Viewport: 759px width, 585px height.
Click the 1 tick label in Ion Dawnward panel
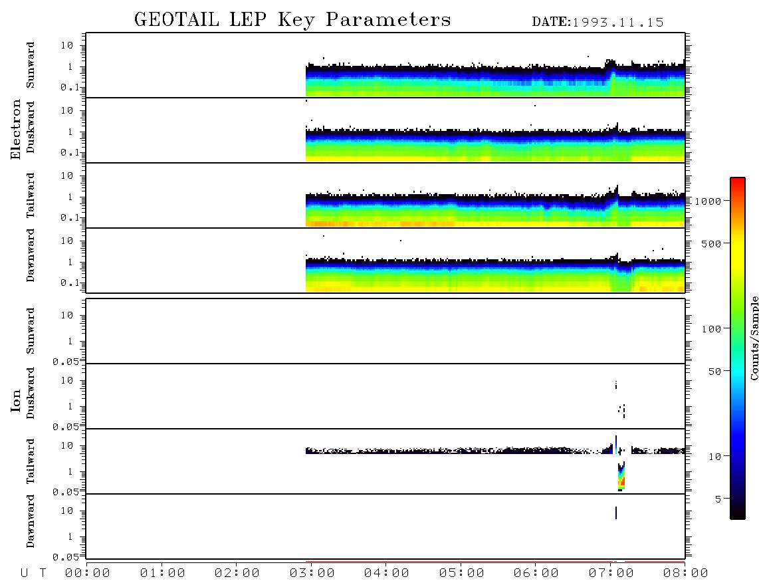(70, 537)
